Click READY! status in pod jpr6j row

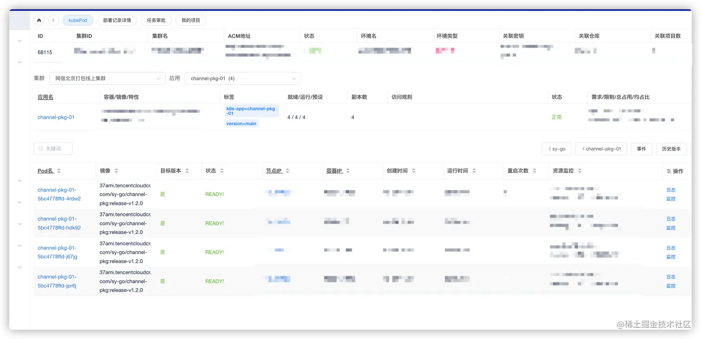pos(215,281)
